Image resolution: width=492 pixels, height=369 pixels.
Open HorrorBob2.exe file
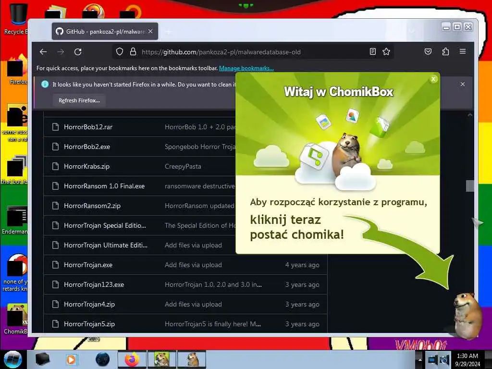pos(87,147)
